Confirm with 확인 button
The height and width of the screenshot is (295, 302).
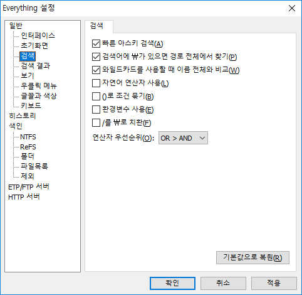point(172,283)
